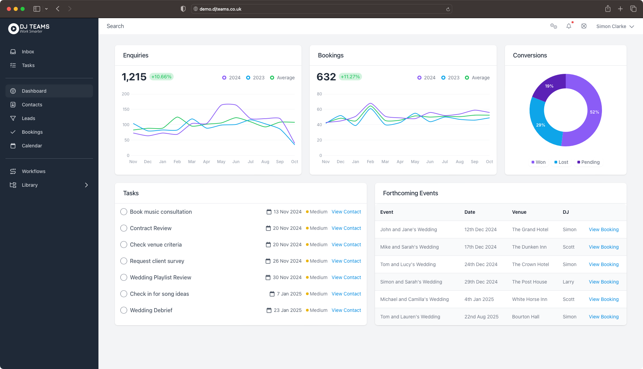The height and width of the screenshot is (369, 643).
Task: Mark 'Book music consultation' task as complete
Action: click(123, 211)
